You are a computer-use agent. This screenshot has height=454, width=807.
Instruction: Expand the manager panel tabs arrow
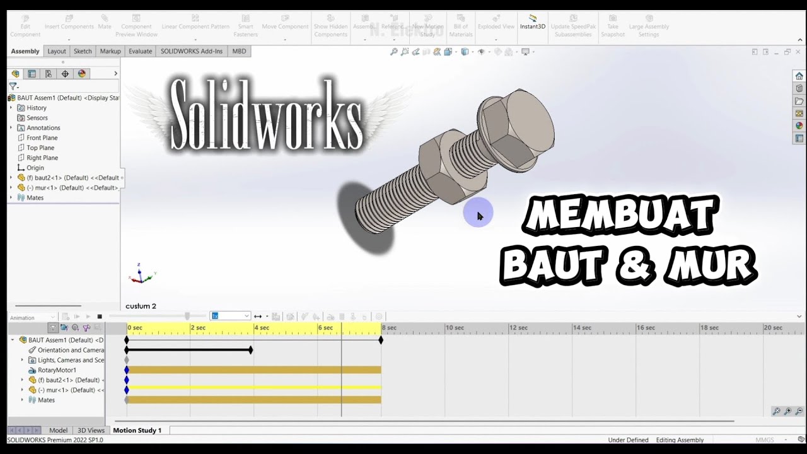(115, 74)
